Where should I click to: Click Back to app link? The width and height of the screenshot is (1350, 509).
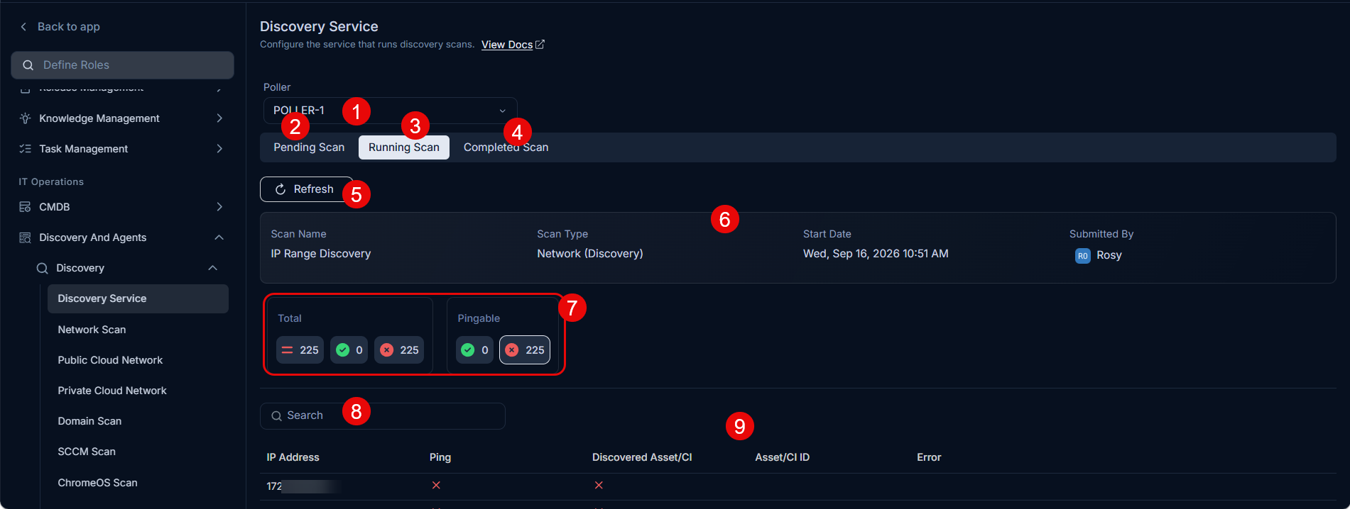coord(69,27)
